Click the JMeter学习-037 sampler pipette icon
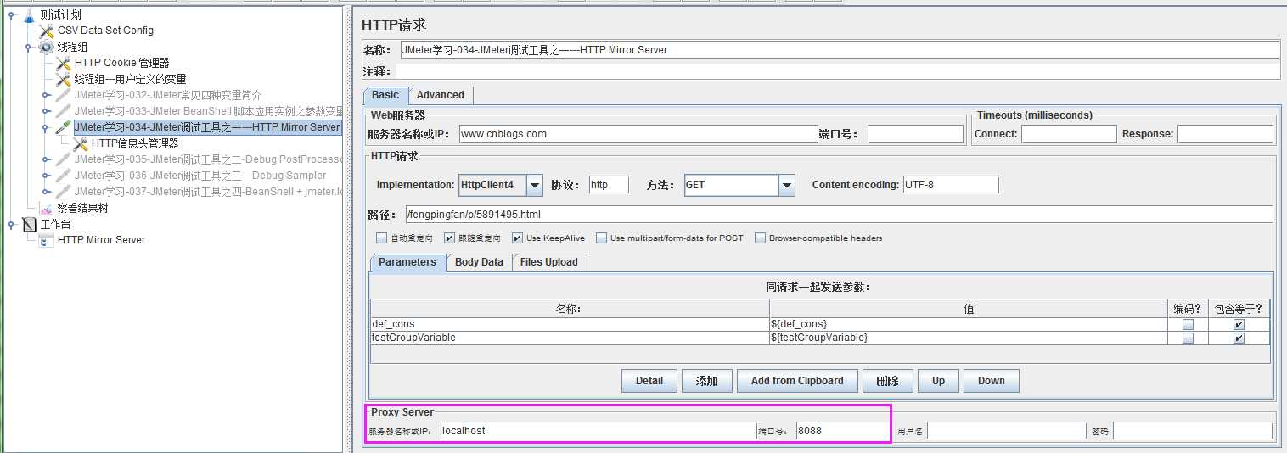 [x=63, y=192]
